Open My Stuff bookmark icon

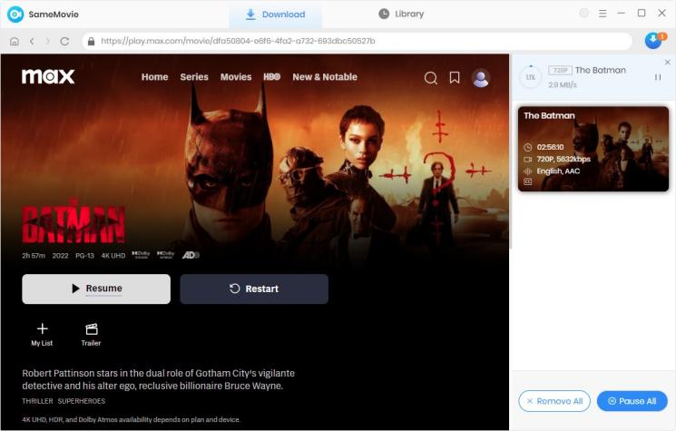pyautogui.click(x=455, y=78)
